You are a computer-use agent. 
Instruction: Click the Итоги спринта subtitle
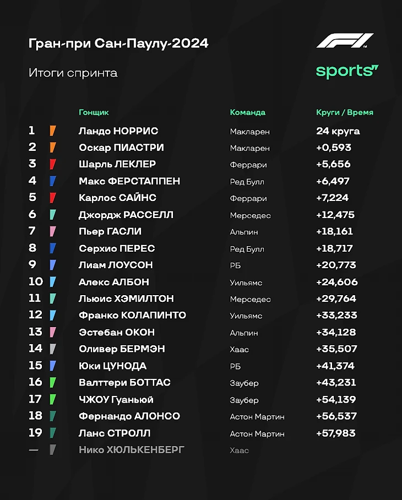click(73, 73)
